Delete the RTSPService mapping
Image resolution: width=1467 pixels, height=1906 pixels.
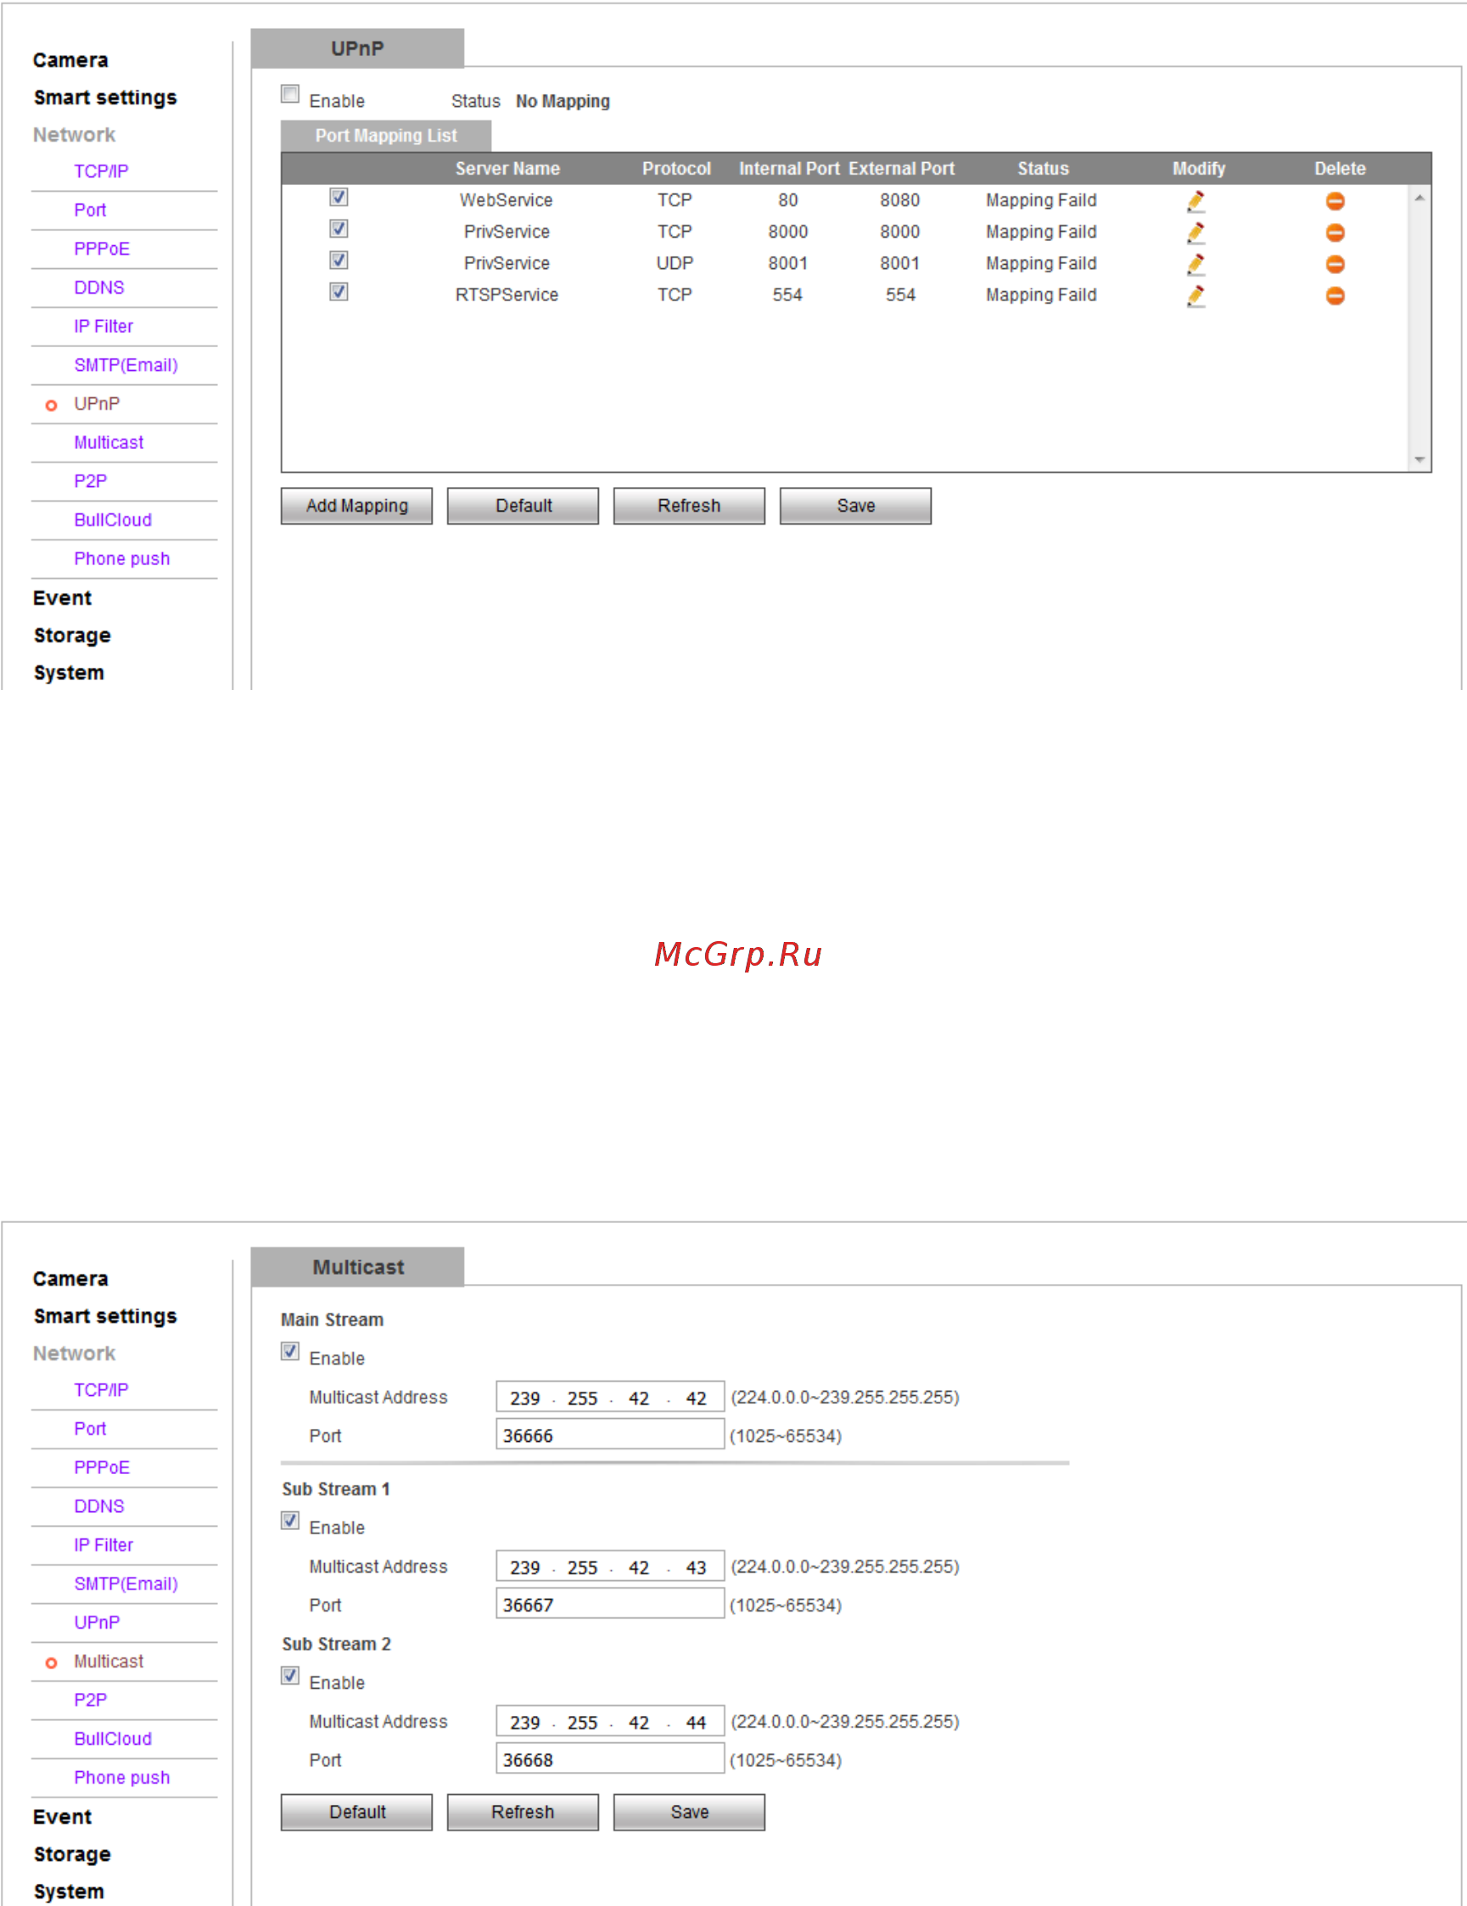pyautogui.click(x=1335, y=296)
